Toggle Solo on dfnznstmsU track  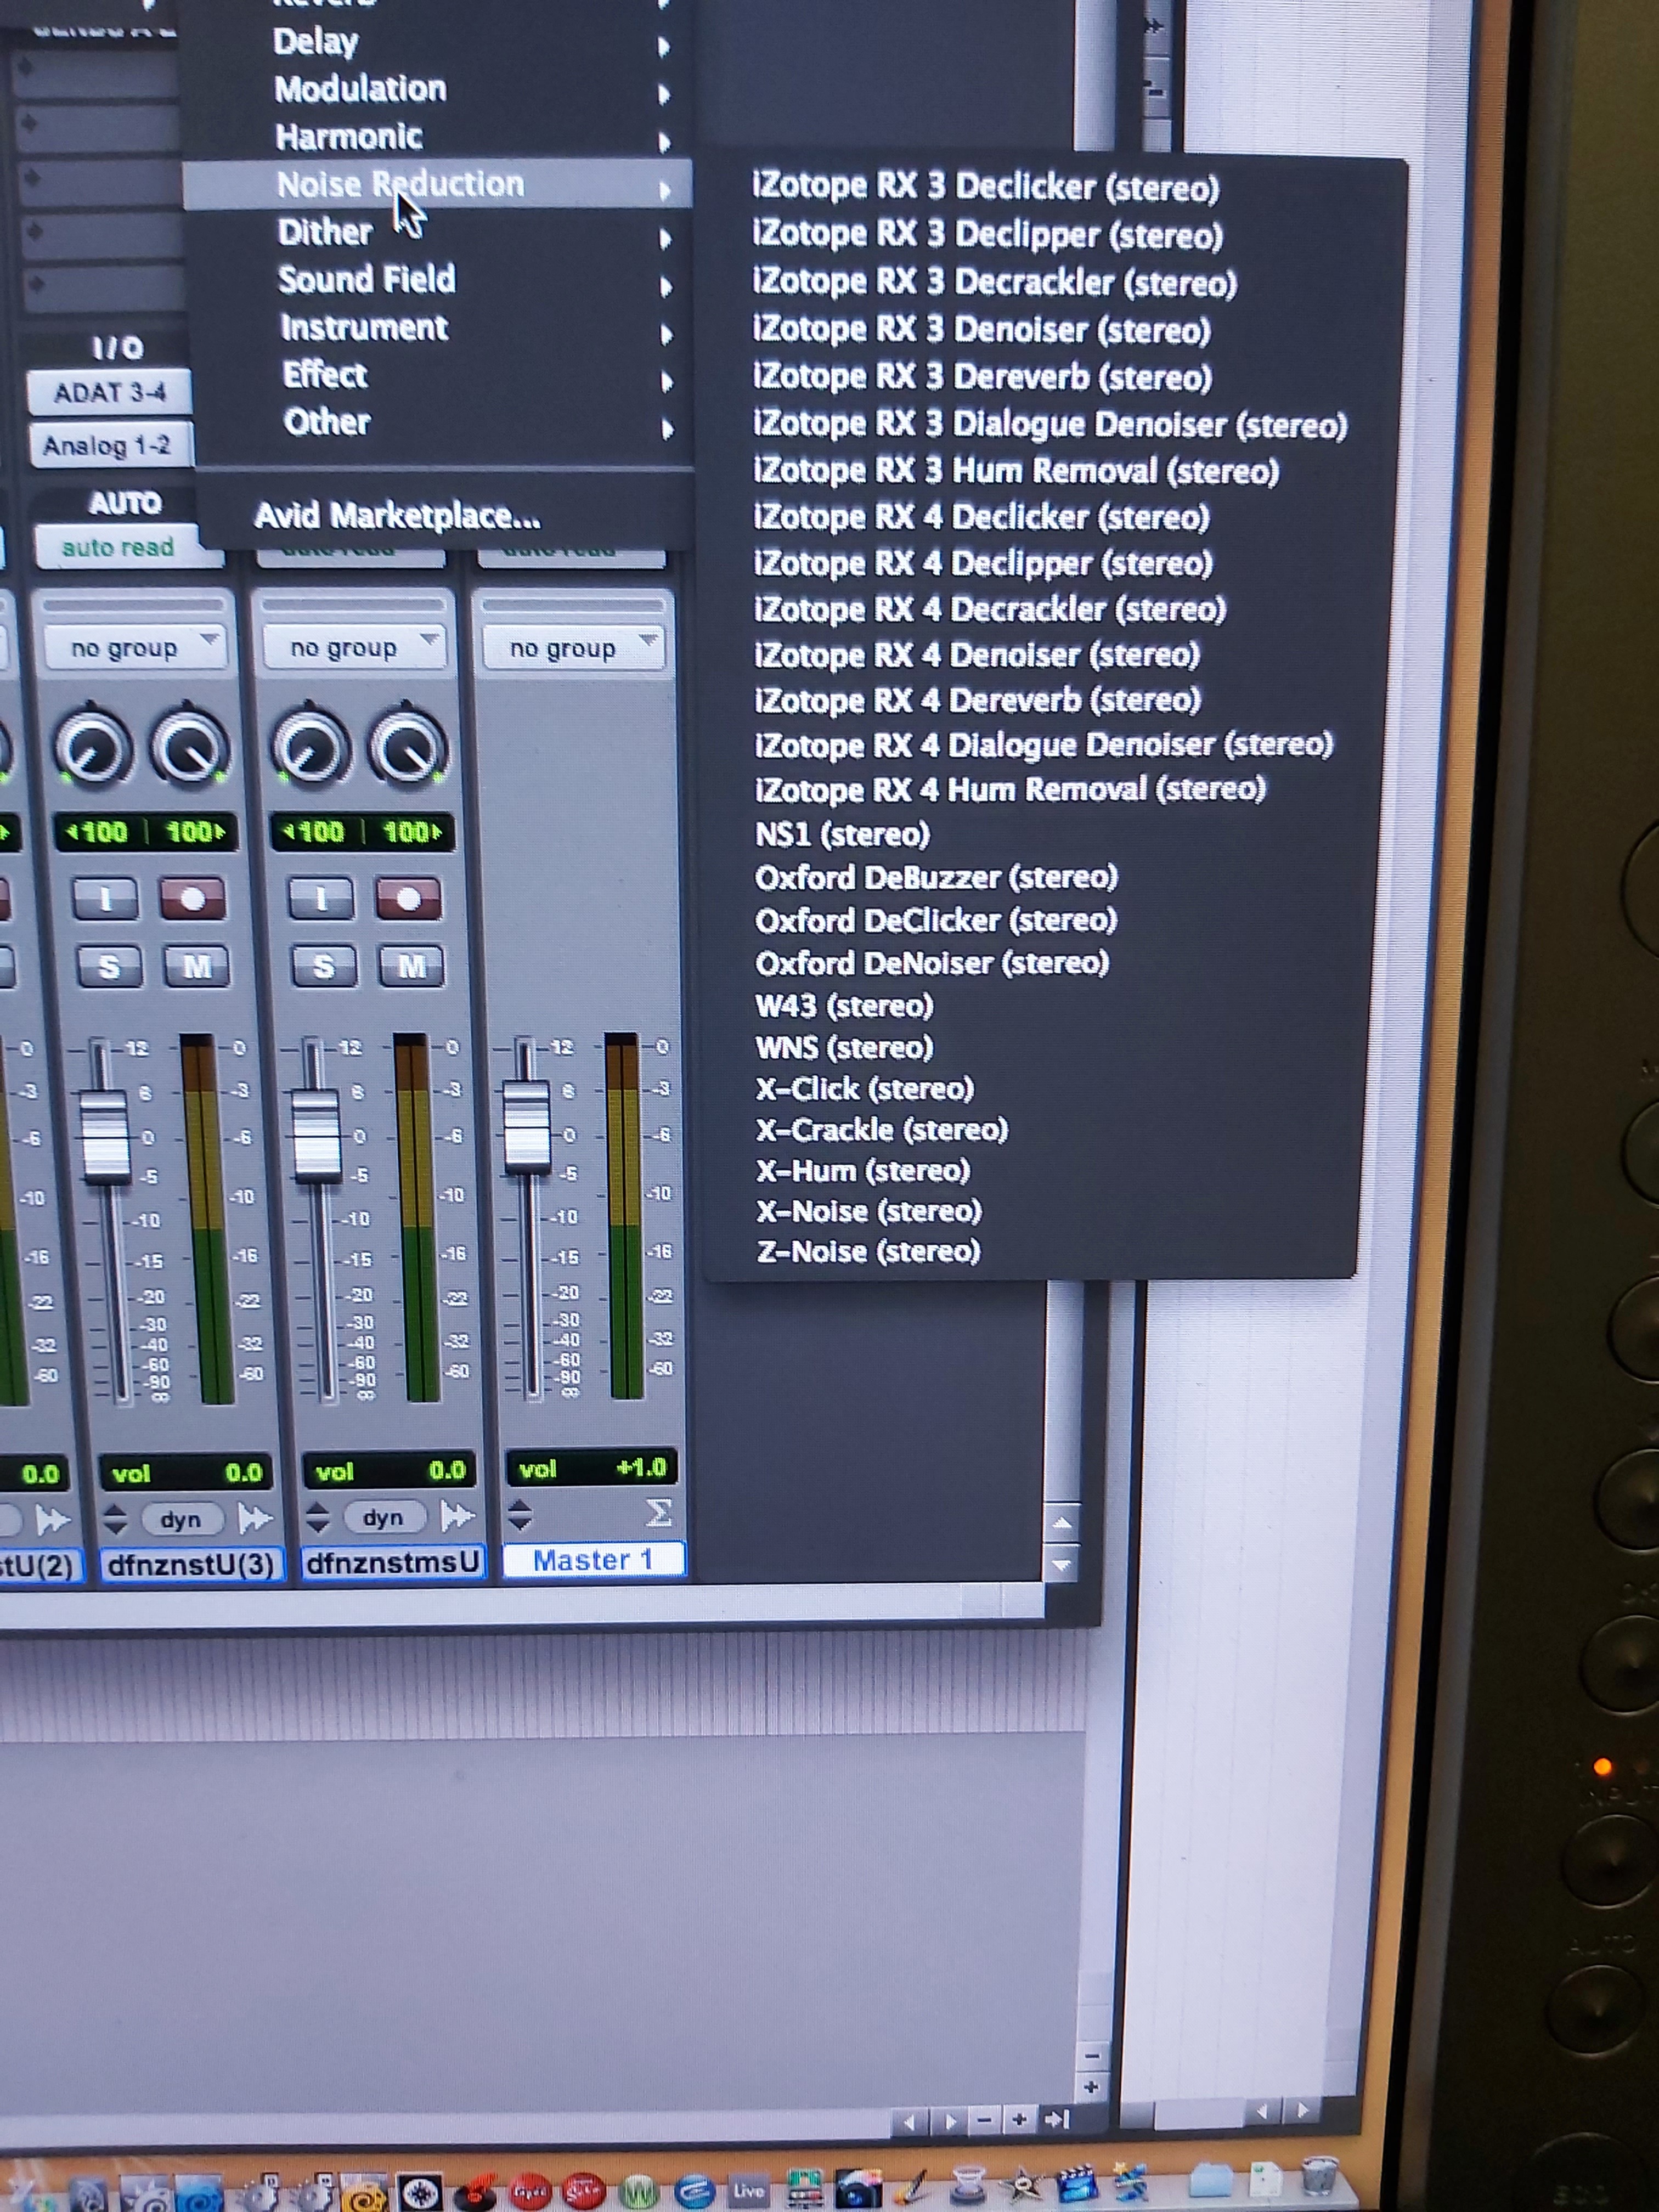[x=323, y=966]
